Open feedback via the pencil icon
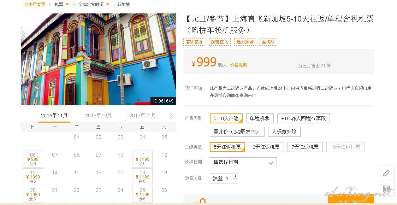 [x=386, y=173]
